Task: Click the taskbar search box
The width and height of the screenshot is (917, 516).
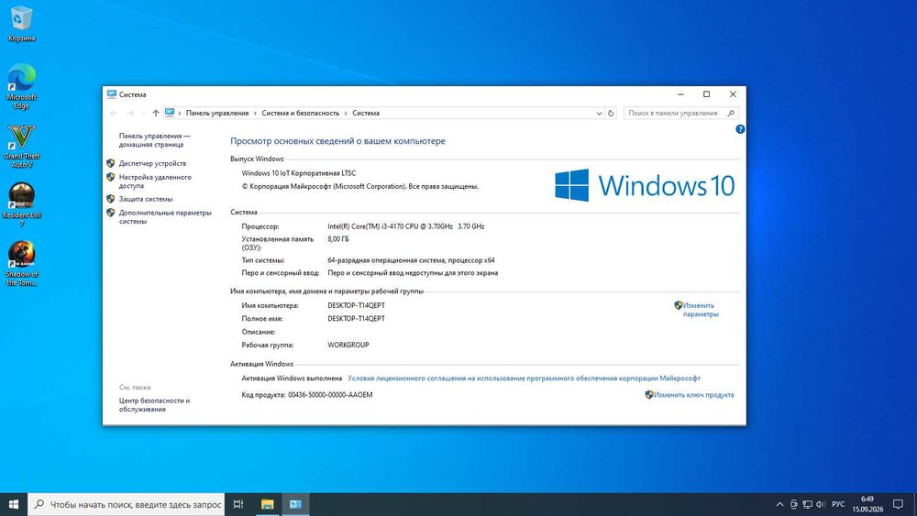Action: [x=126, y=504]
